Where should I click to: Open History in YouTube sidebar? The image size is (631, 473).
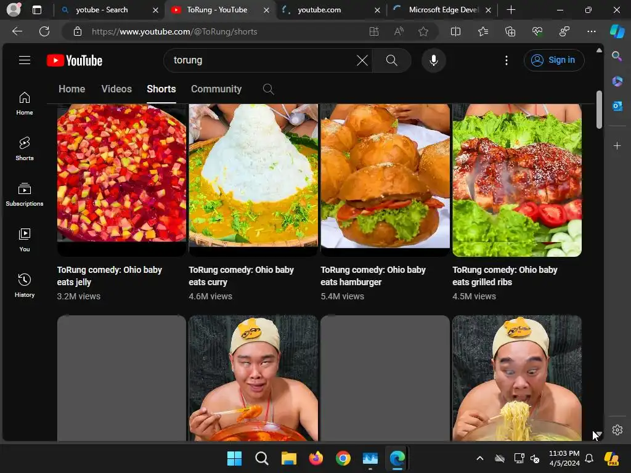pyautogui.click(x=25, y=286)
